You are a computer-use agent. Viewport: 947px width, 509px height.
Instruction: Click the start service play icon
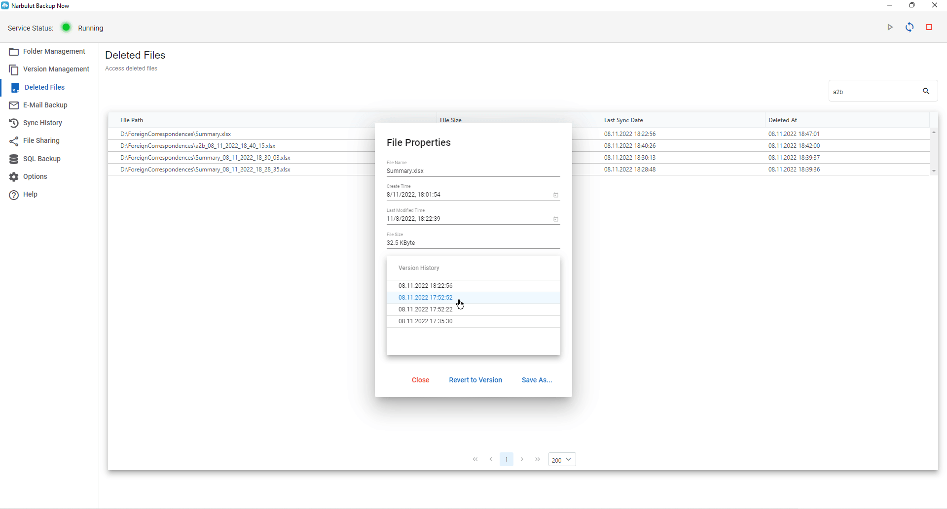click(890, 28)
